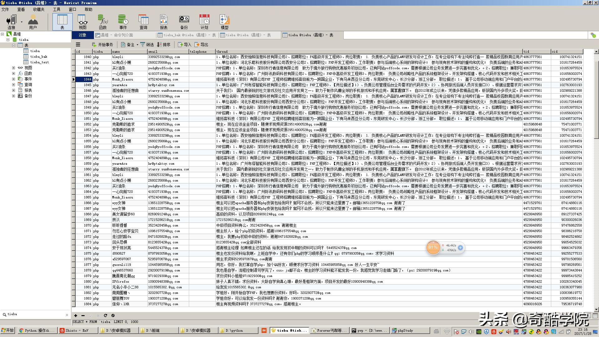Switch to the 昌维 - 命令列介面 tab

click(x=125, y=35)
